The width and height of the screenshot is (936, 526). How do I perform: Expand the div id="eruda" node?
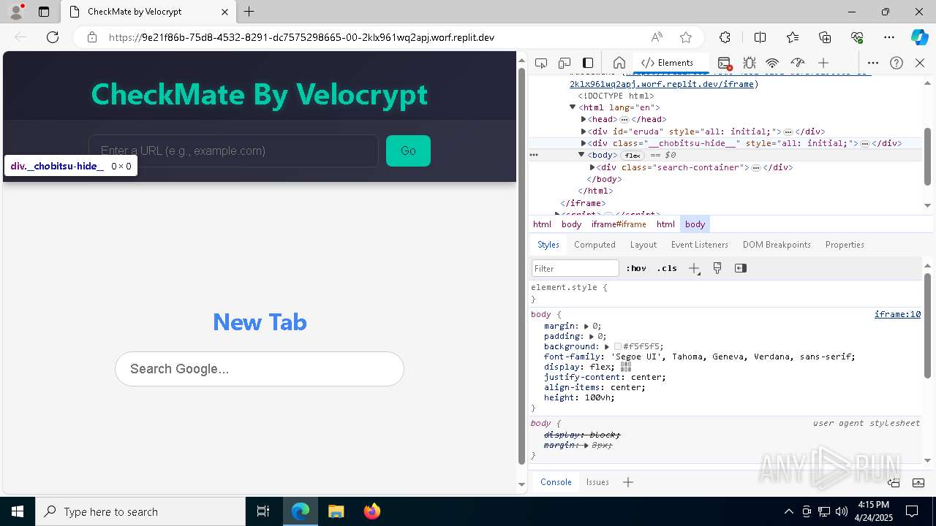point(584,131)
